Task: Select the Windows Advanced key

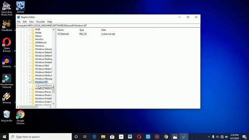Action: (x=43, y=49)
